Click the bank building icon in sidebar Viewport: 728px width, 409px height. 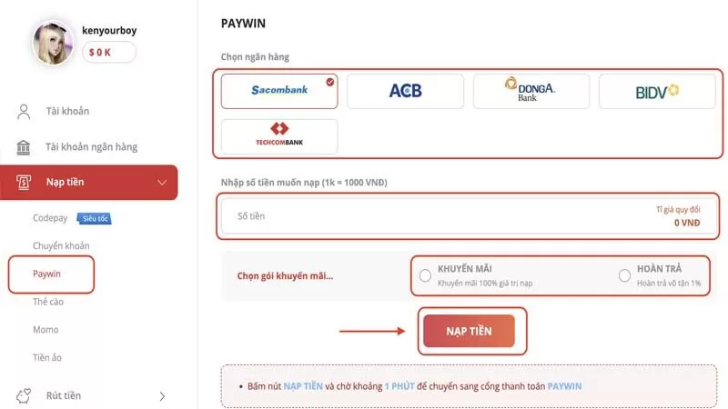click(x=24, y=147)
